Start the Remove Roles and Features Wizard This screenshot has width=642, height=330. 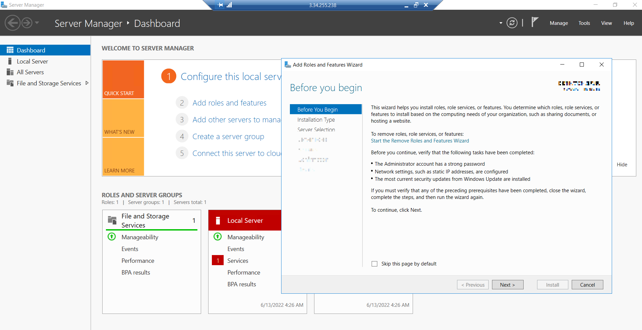[420, 141]
